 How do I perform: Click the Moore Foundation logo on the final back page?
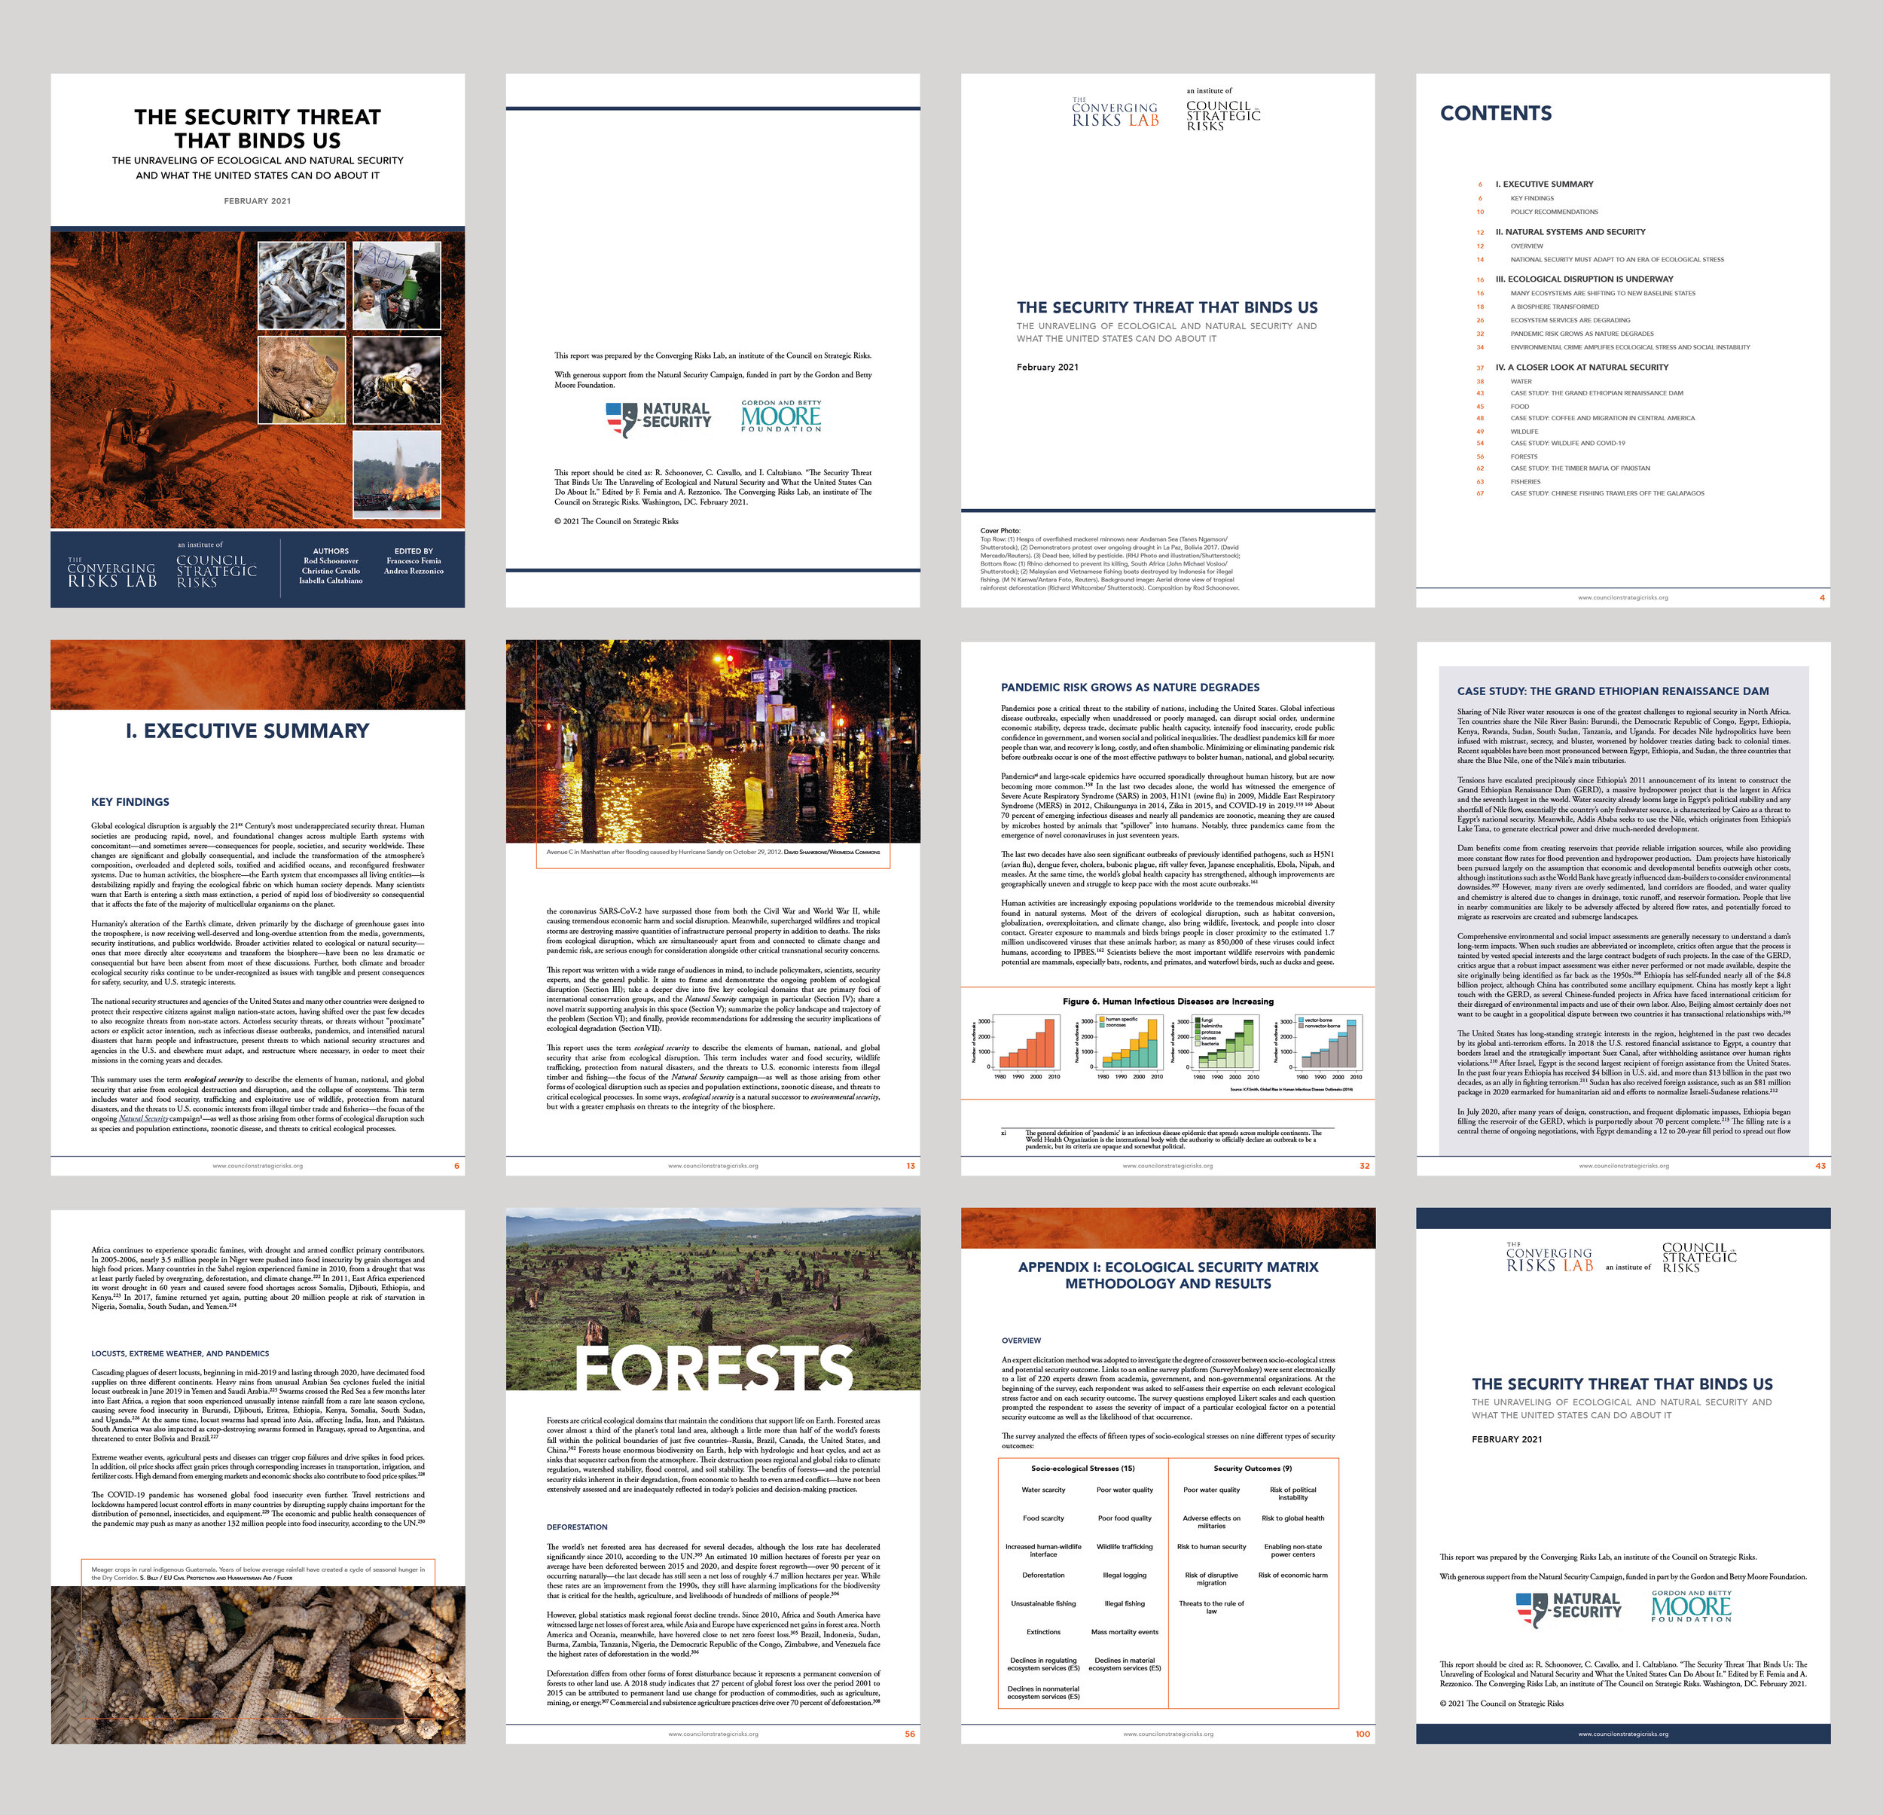[1691, 1606]
